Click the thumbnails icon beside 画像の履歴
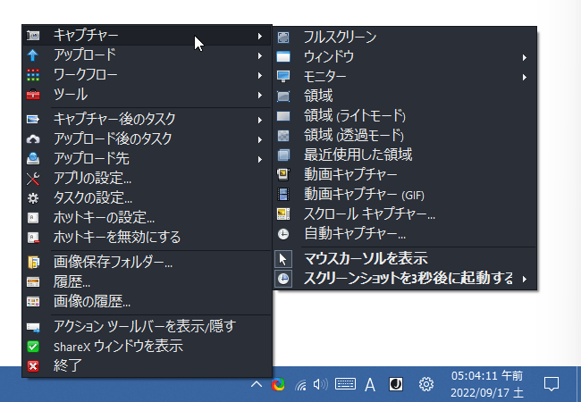The image size is (581, 402). 33,302
